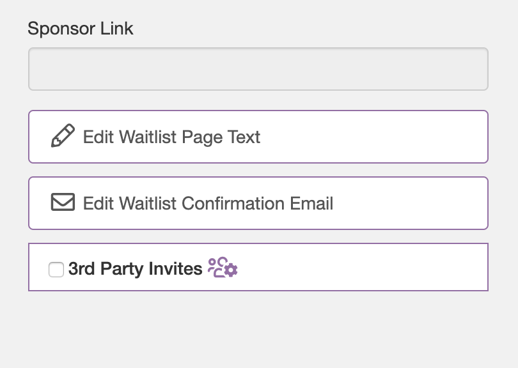518x368 pixels.
Task: Click the envelope icon for Waitlist Confirmation Email
Action: click(63, 202)
